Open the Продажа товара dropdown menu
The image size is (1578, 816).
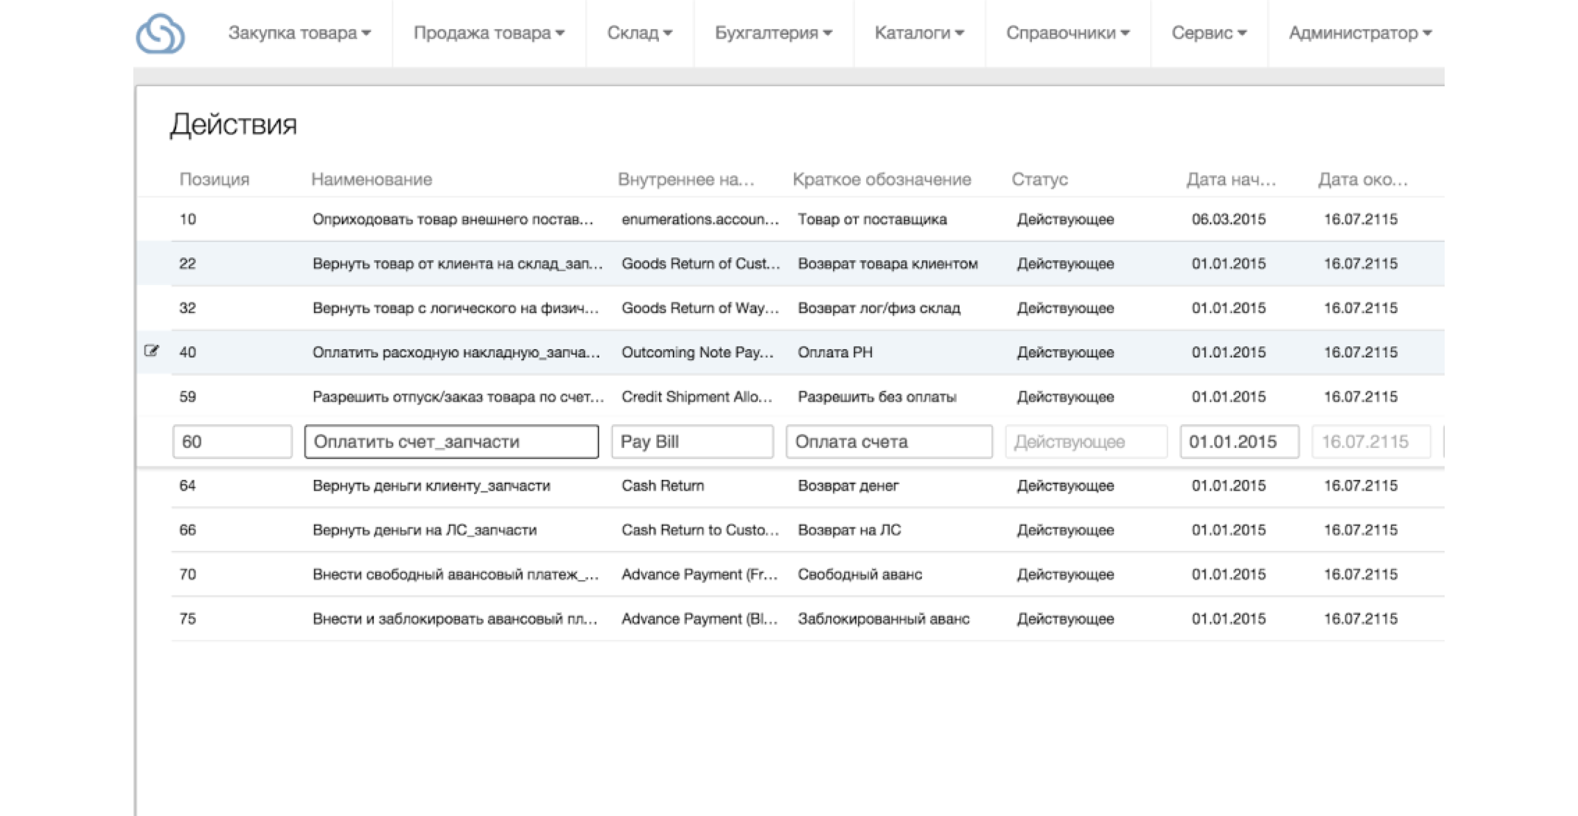[x=561, y=33]
